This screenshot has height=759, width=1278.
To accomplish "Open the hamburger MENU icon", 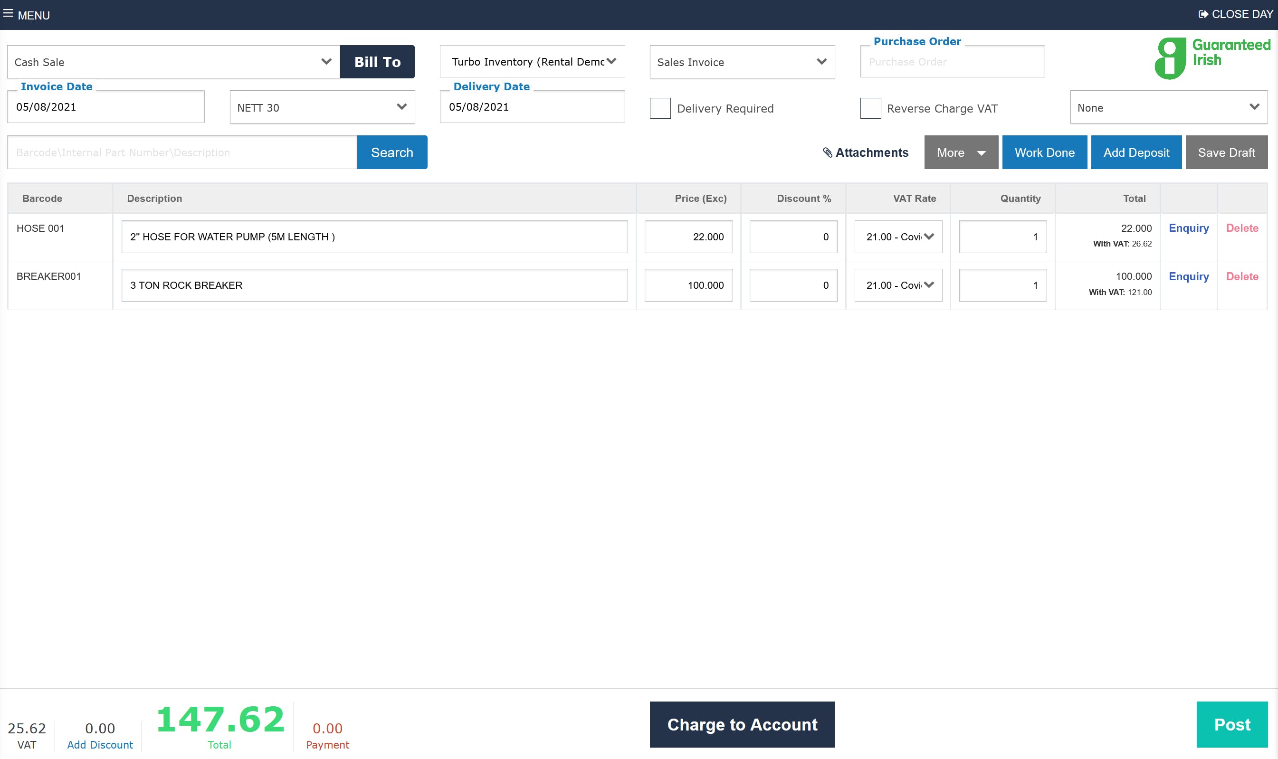I will [x=8, y=13].
